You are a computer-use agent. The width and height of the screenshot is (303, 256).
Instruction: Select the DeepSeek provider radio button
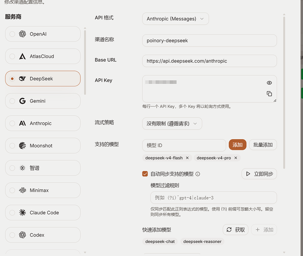(x=12, y=79)
